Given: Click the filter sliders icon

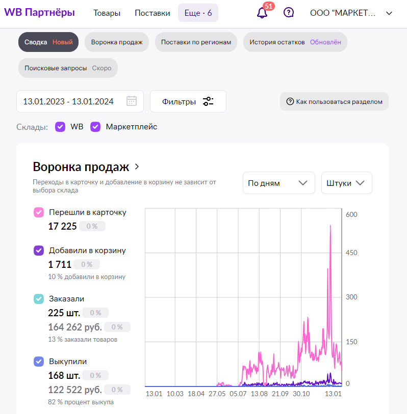Looking at the screenshot, I should 208,101.
